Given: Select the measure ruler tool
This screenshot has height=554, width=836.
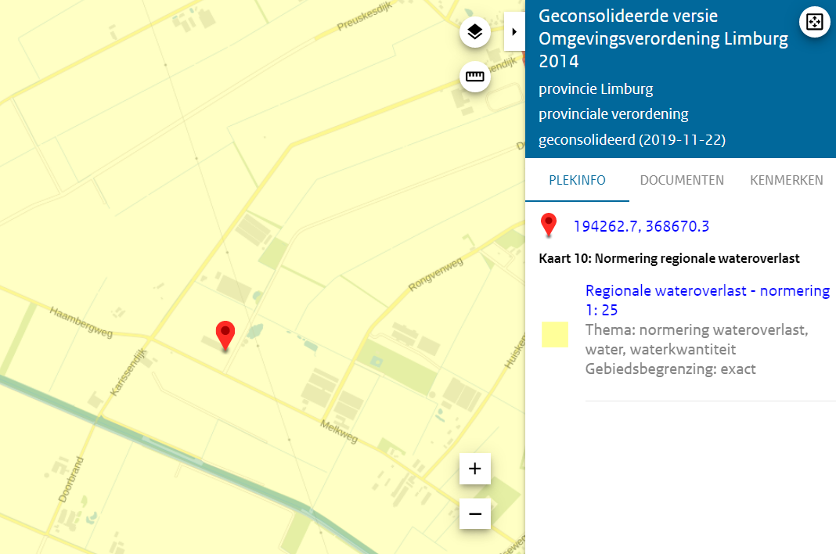Looking at the screenshot, I should [474, 77].
